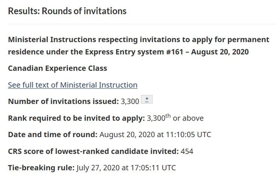Screen dimensions: 277x177
Task: Click the footnote asterisk beside 3,300
Action: 147,100
